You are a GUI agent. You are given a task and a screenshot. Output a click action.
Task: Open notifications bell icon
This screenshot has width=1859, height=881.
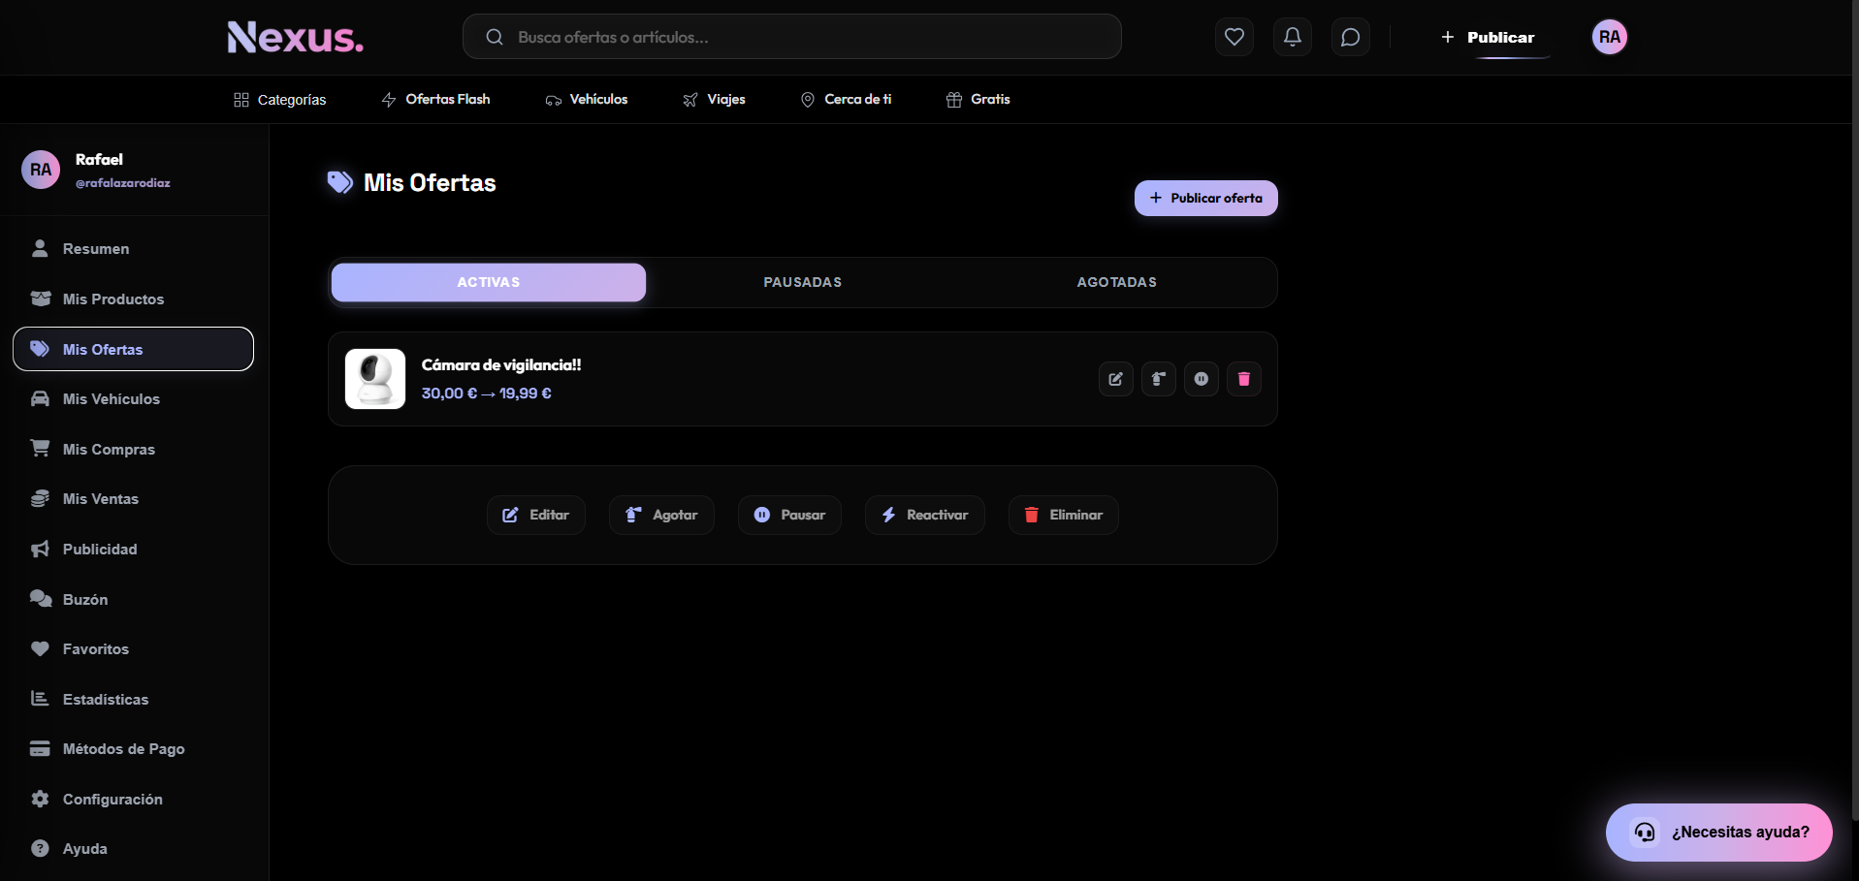click(1293, 37)
